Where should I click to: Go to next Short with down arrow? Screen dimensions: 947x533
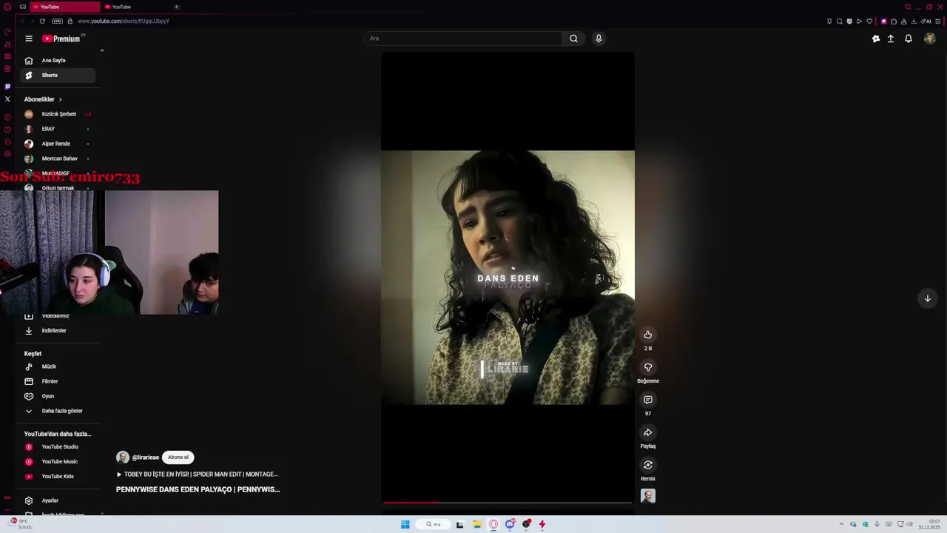tap(928, 298)
